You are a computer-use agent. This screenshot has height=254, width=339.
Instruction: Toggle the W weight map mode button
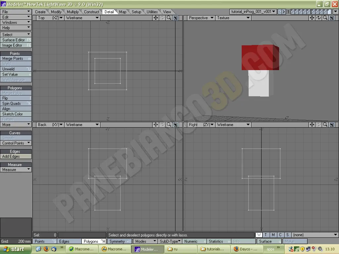(259, 235)
